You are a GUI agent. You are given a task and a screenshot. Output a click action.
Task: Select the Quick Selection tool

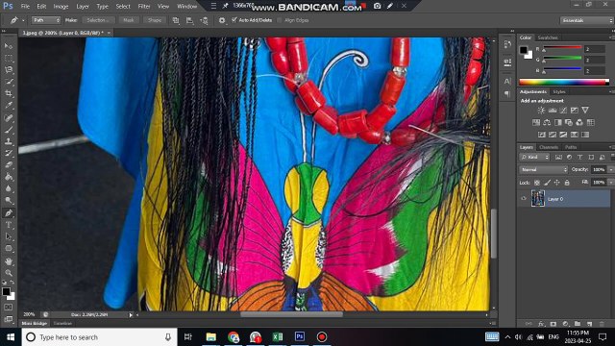click(x=9, y=82)
